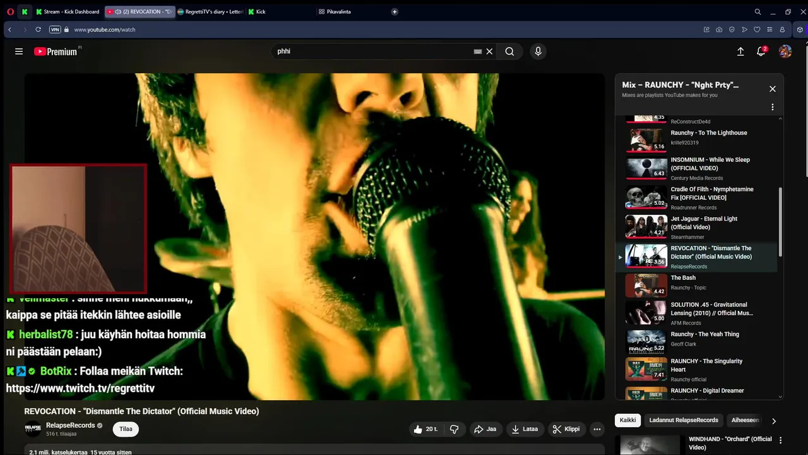The height and width of the screenshot is (455, 808).
Task: Open the on-screen keyboard in search box
Action: tap(478, 51)
